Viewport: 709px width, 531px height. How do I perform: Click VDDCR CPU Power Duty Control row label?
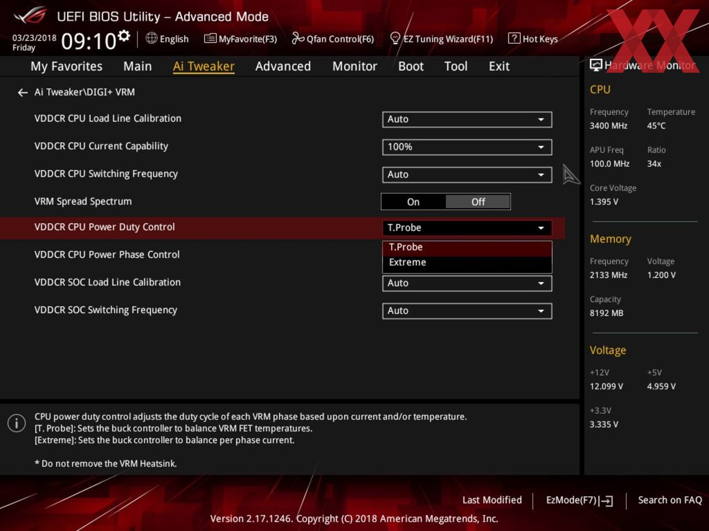[x=104, y=227]
